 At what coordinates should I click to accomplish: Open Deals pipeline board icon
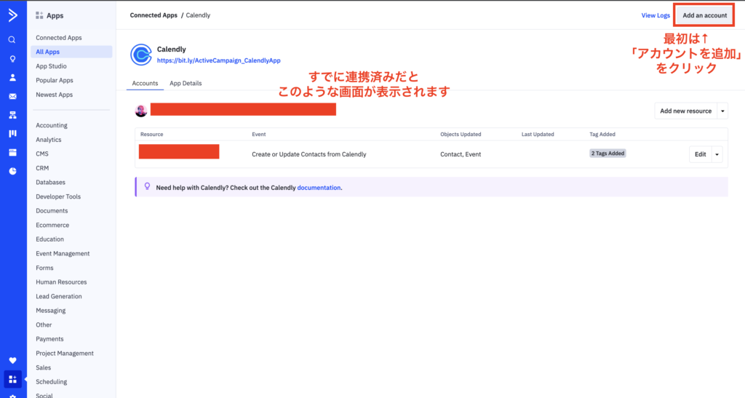click(12, 133)
